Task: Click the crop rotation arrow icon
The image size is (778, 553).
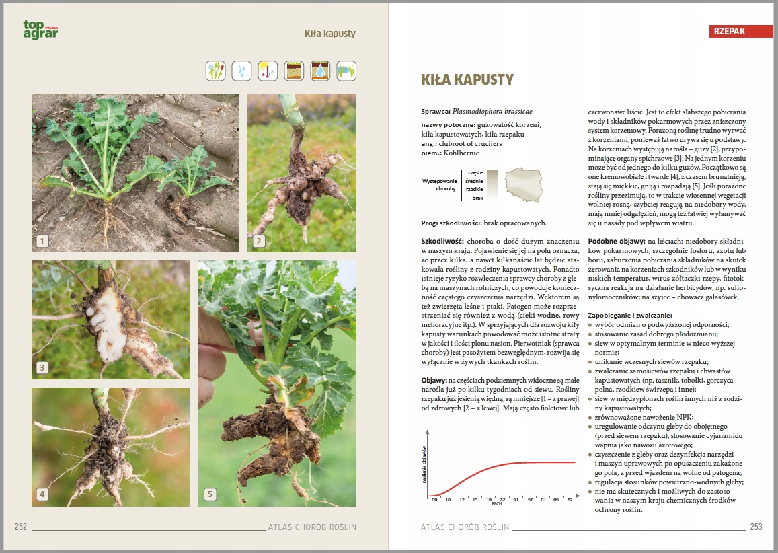Action: [x=346, y=71]
